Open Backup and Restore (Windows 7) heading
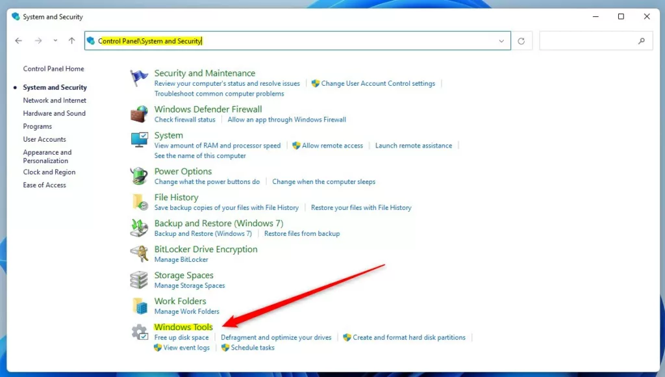This screenshot has height=377, width=665. click(219, 223)
